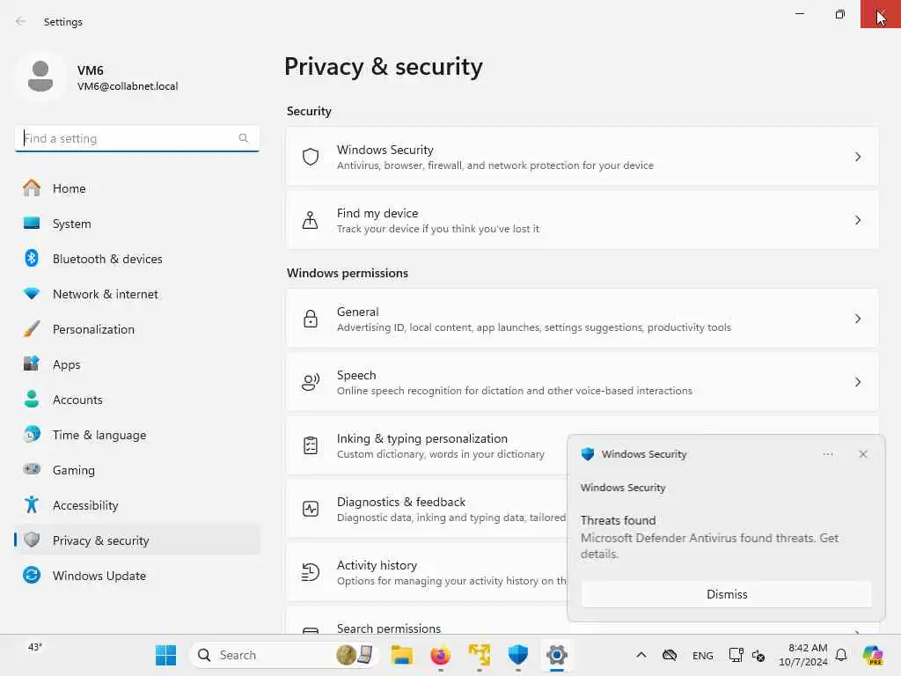Click the OneDrive cloud tray icon

[x=670, y=655]
